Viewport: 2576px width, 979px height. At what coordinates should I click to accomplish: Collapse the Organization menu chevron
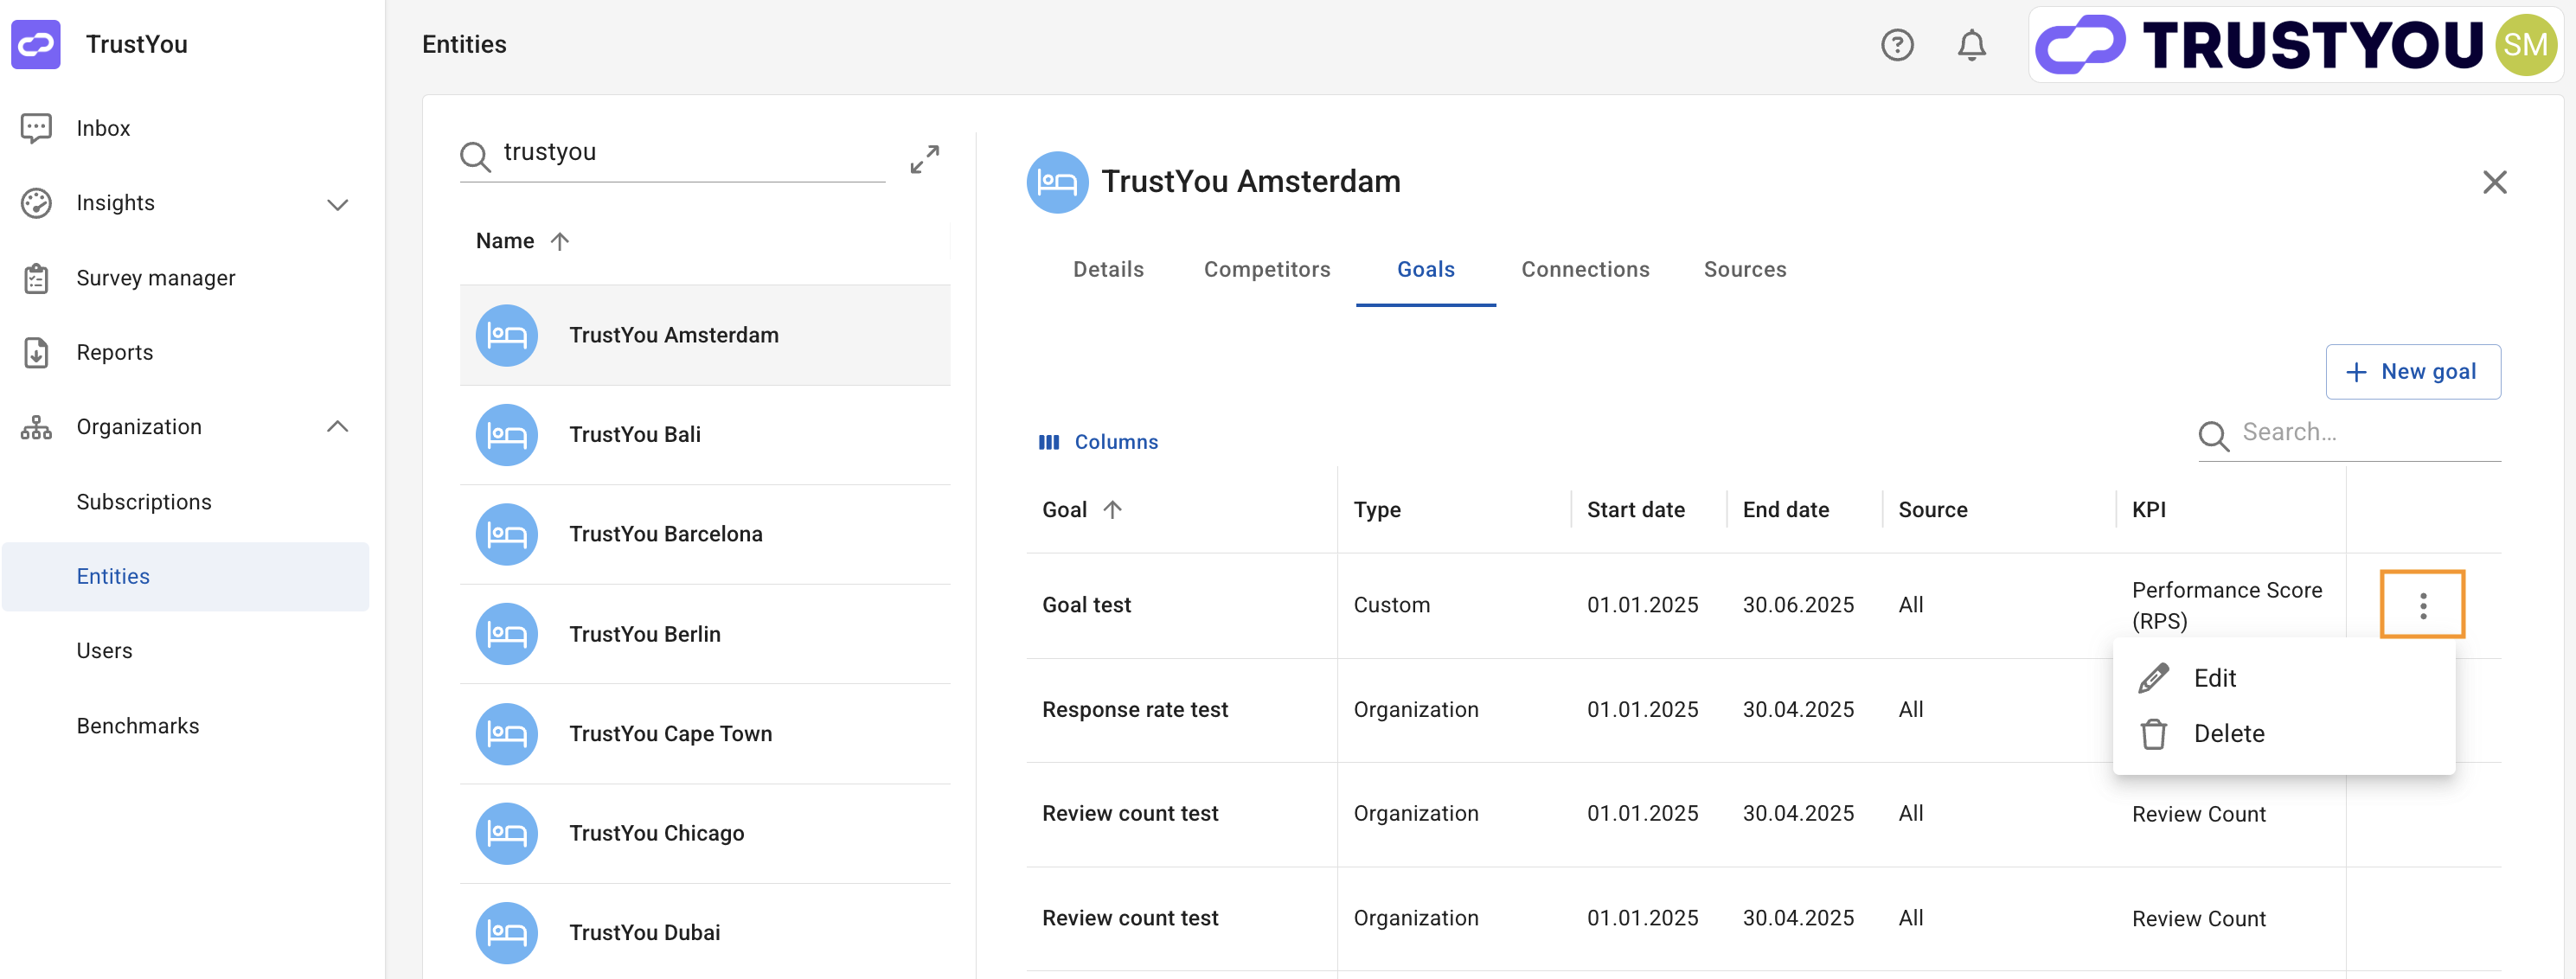338,427
